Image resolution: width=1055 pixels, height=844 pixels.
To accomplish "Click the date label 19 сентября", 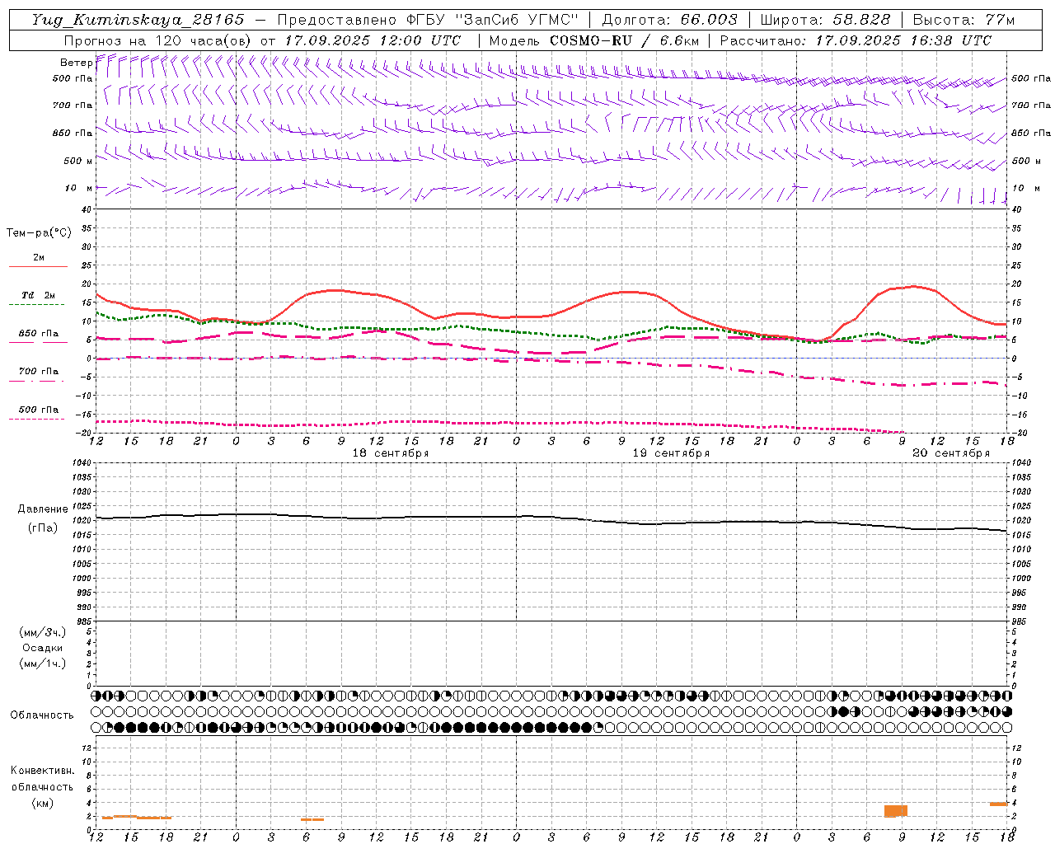I will (x=670, y=453).
